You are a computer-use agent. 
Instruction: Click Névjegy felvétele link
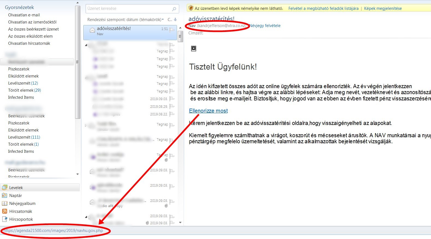(265, 26)
